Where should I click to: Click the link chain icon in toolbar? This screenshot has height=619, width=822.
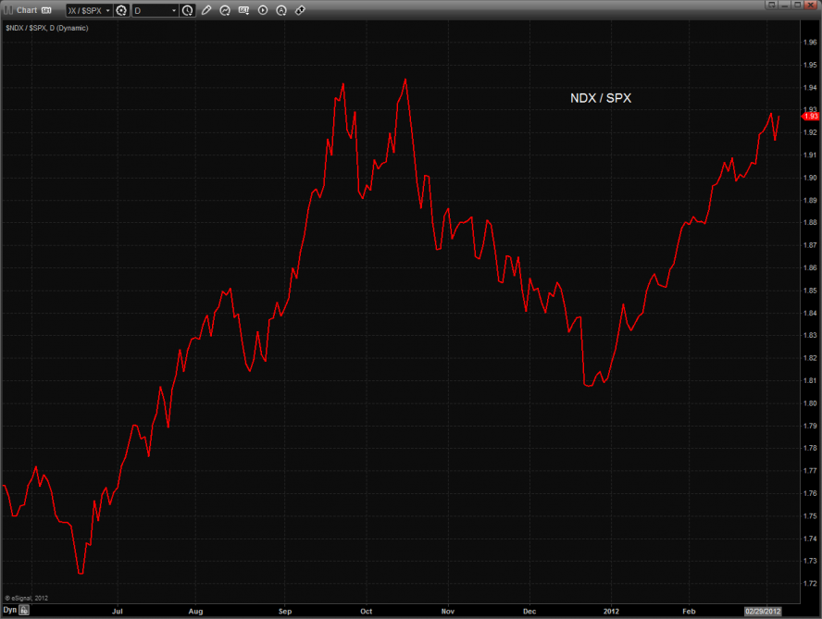click(300, 10)
